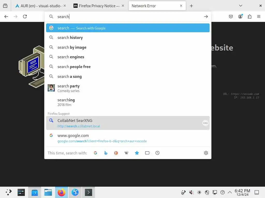This screenshot has height=198, width=265.
Task: Open the Konqueror-style browser taskbar icon
Action: (75, 192)
